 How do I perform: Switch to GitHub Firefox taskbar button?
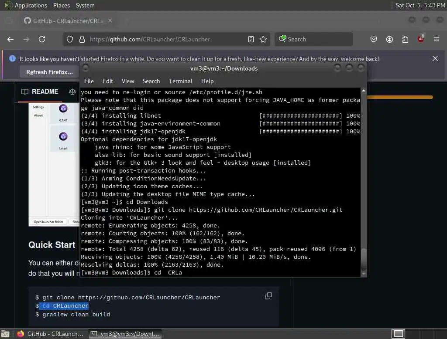pos(50,334)
